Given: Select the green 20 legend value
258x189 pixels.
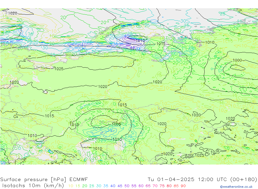Looking at the screenshot, I should click(x=85, y=186).
